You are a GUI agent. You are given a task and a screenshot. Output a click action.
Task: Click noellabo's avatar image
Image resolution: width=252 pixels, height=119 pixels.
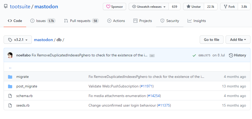[x=10, y=55]
